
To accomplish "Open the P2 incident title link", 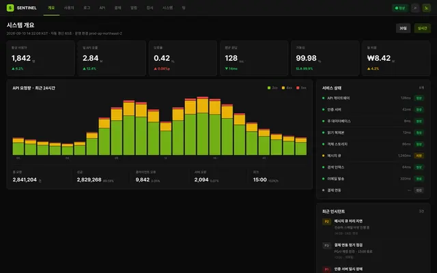I will [348, 221].
